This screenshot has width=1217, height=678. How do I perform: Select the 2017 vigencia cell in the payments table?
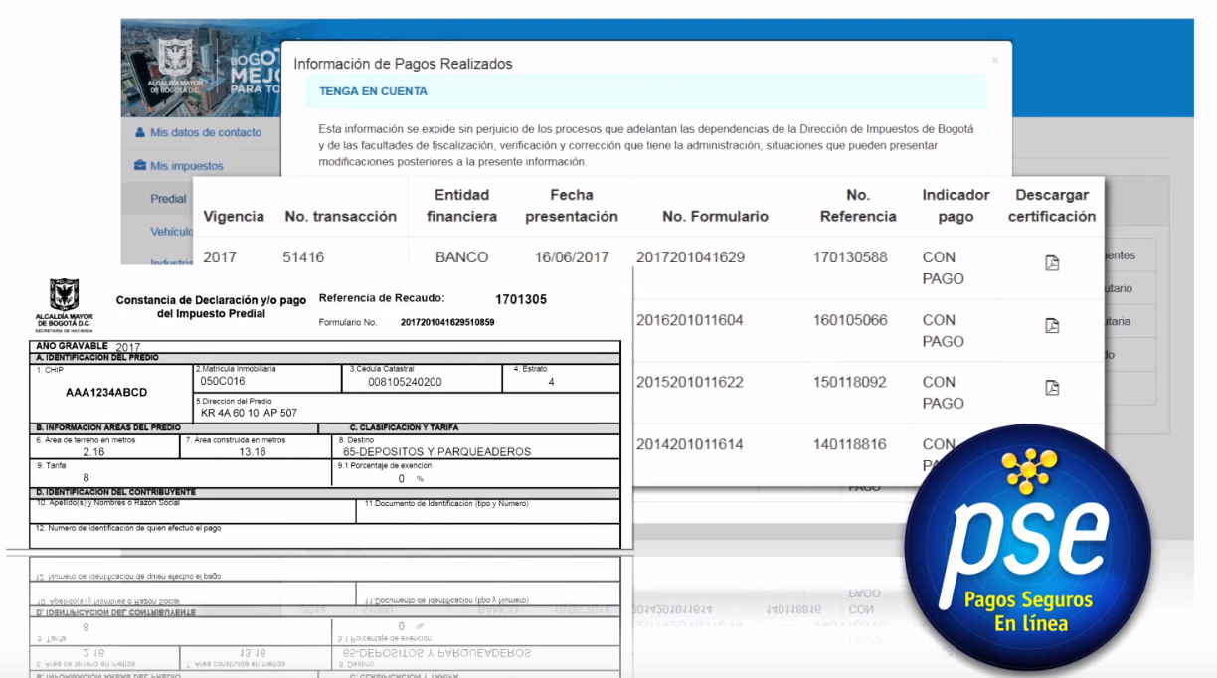pyautogui.click(x=221, y=257)
